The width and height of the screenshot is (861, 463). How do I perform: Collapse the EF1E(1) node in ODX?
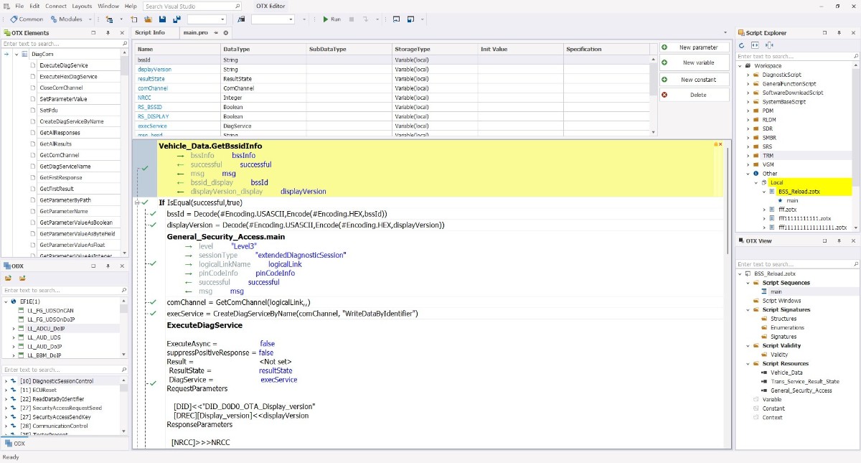(6, 301)
